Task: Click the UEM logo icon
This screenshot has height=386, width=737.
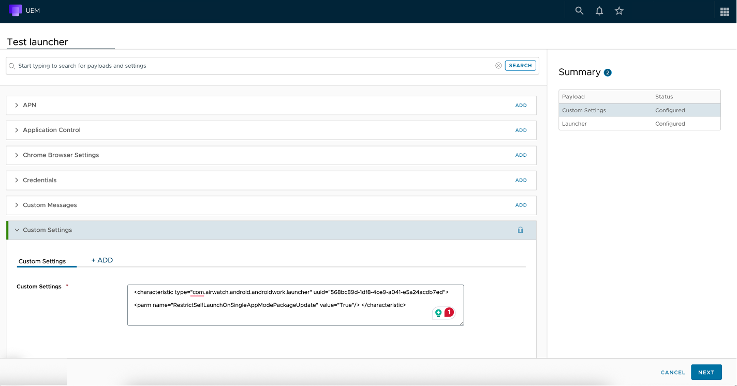Action: [x=15, y=10]
